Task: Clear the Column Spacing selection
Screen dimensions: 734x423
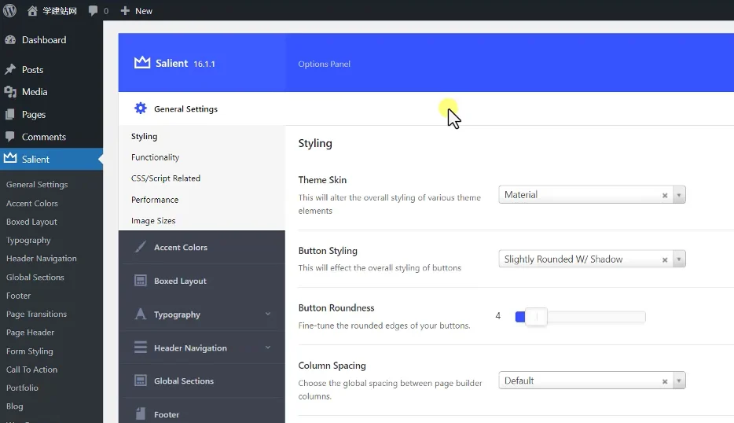Action: pyautogui.click(x=665, y=381)
